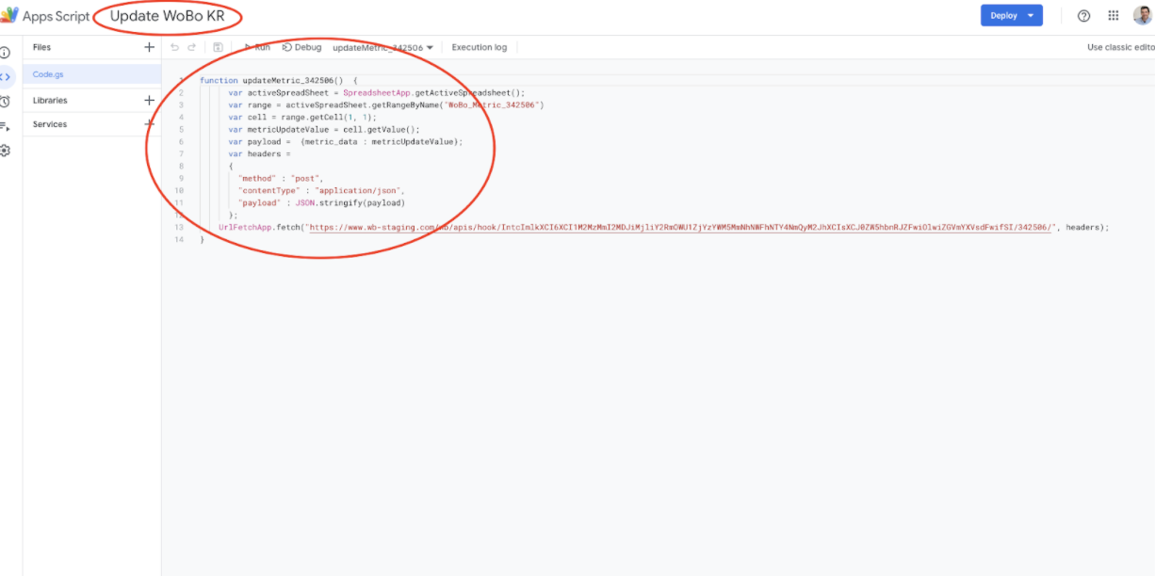Click the var payload line
The height and width of the screenshot is (576, 1155).
(346, 141)
